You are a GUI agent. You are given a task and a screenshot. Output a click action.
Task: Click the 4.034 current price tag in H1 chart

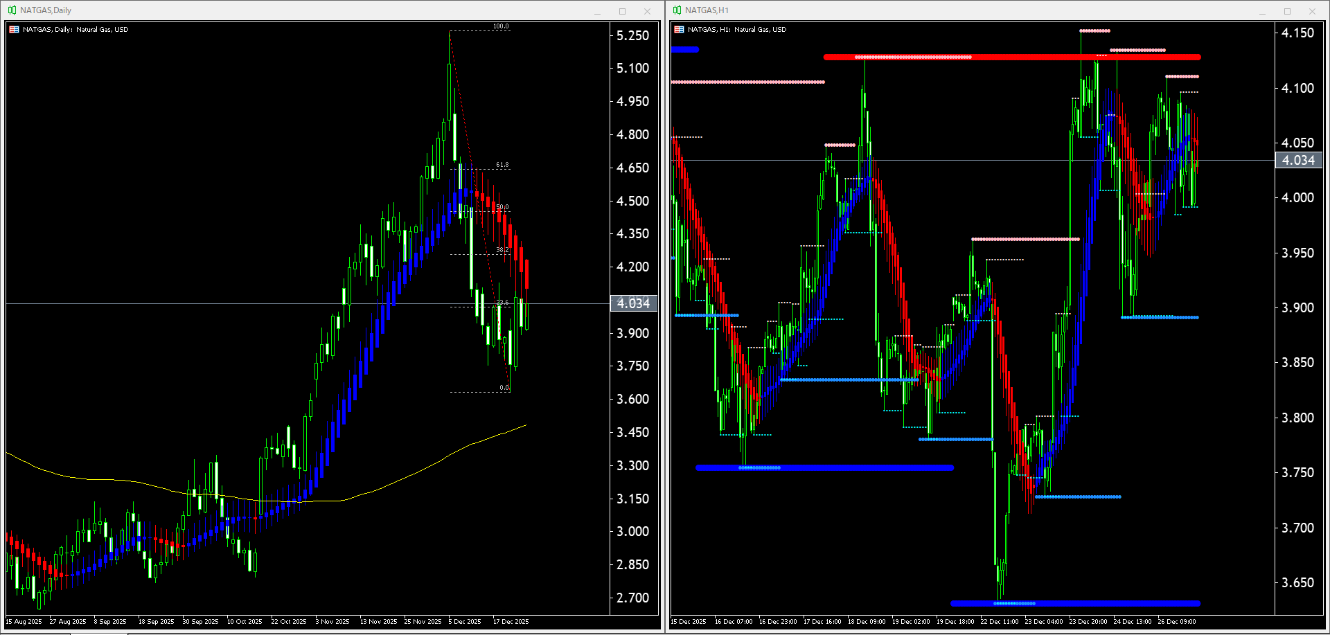[x=1298, y=161]
